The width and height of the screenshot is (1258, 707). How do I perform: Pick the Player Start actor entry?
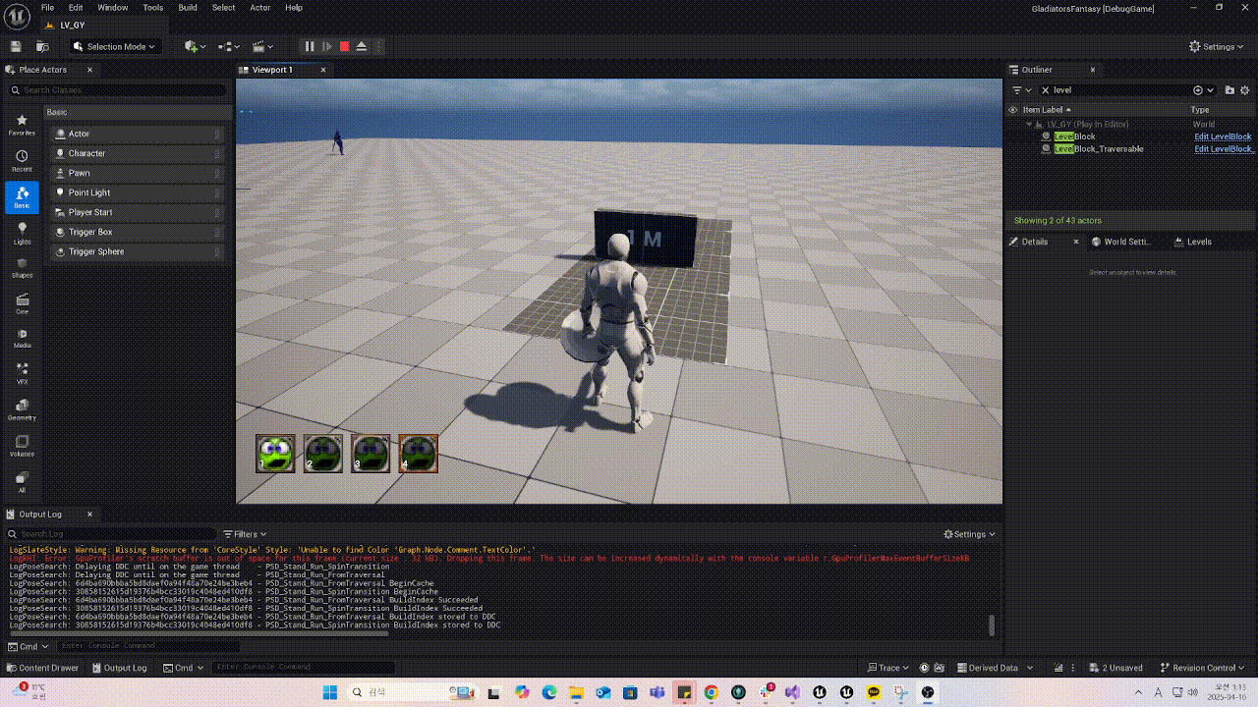[139, 212]
